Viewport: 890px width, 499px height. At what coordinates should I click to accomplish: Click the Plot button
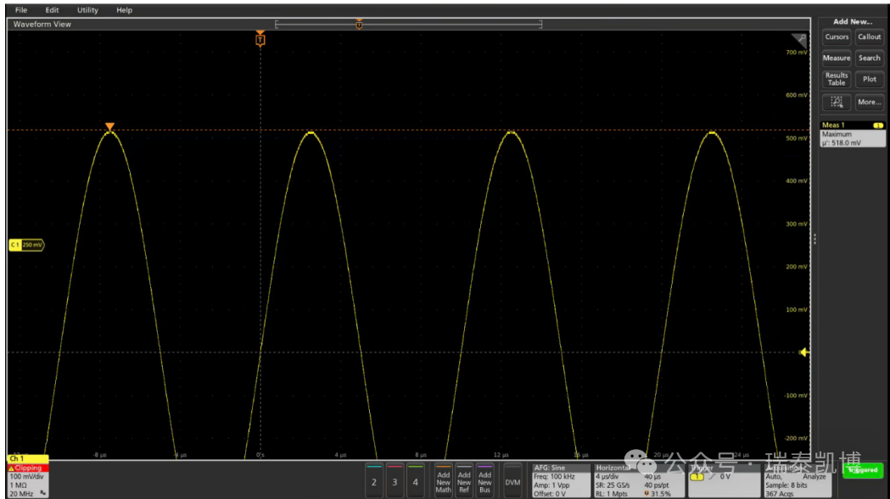pyautogui.click(x=869, y=80)
